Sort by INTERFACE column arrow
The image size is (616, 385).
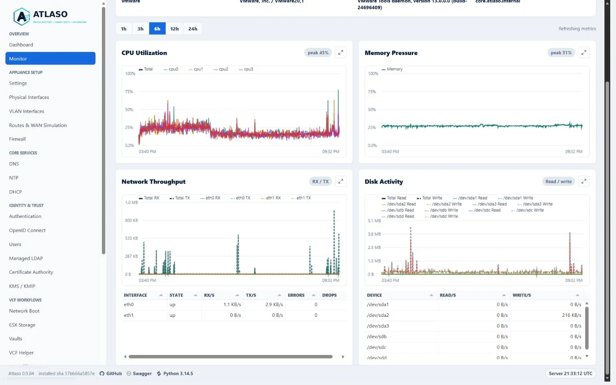pyautogui.click(x=161, y=295)
